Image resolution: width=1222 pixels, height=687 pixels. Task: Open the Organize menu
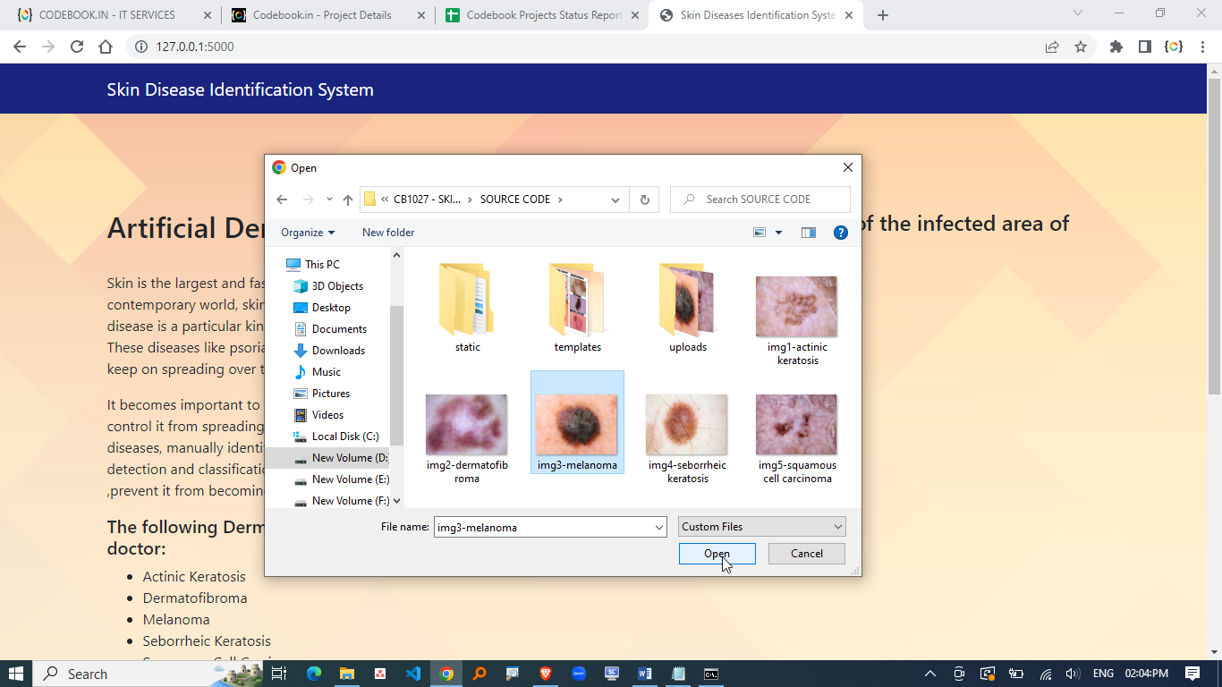point(307,233)
